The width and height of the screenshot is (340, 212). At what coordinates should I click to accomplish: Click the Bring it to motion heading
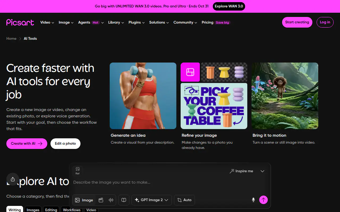[269, 135]
